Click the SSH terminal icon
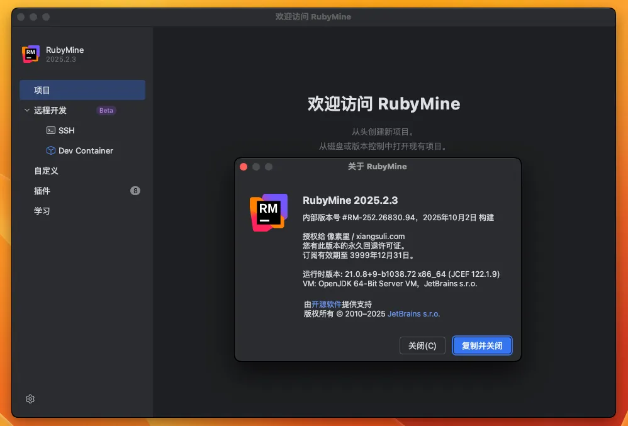The height and width of the screenshot is (426, 628). click(x=51, y=130)
